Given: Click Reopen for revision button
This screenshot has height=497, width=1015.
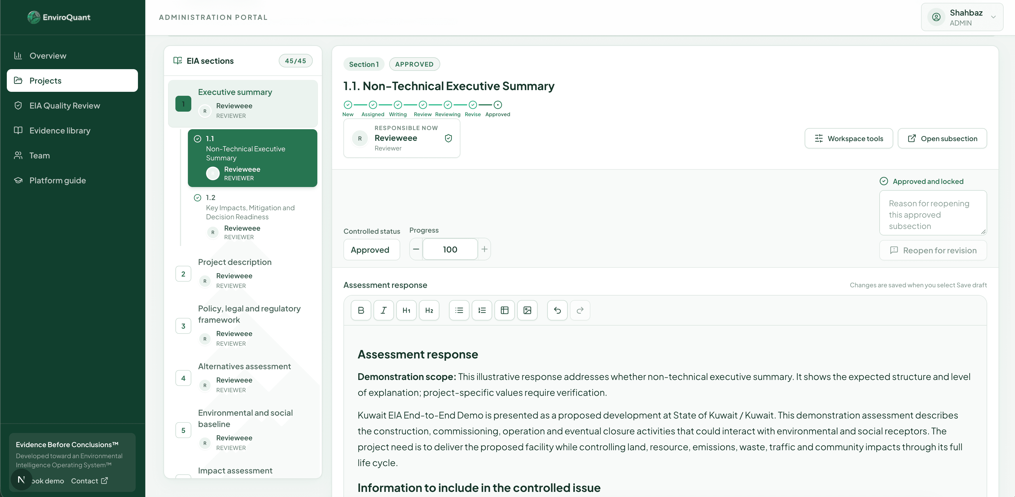Looking at the screenshot, I should pos(933,250).
